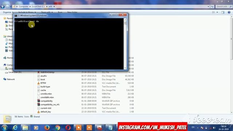Select the BTFM file icon

(x=39, y=83)
